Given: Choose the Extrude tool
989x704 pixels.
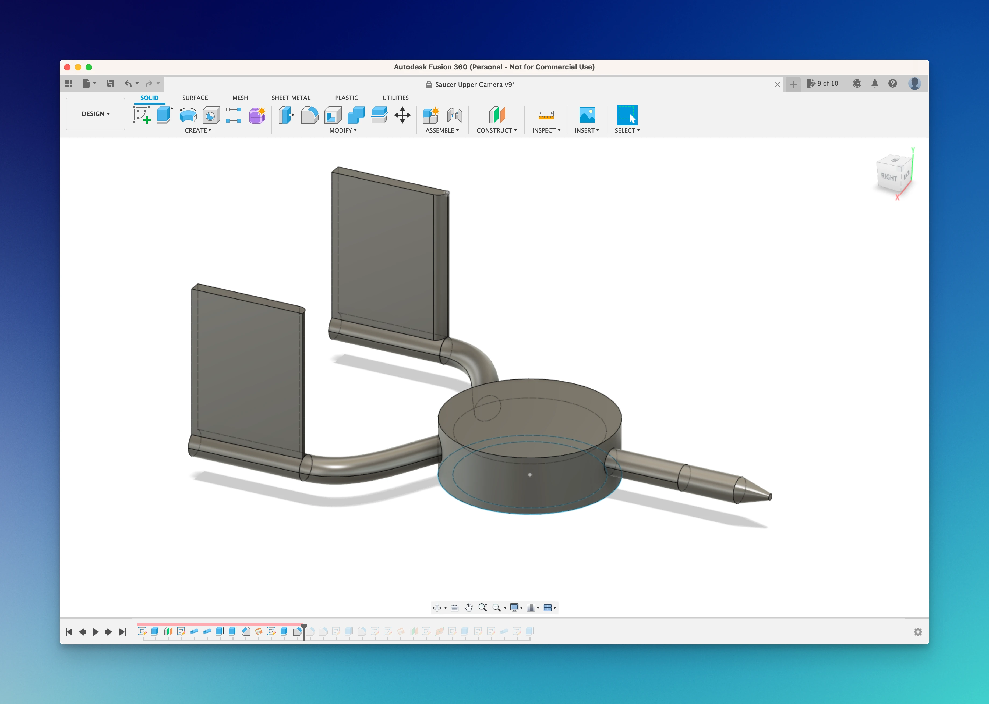Looking at the screenshot, I should click(165, 115).
